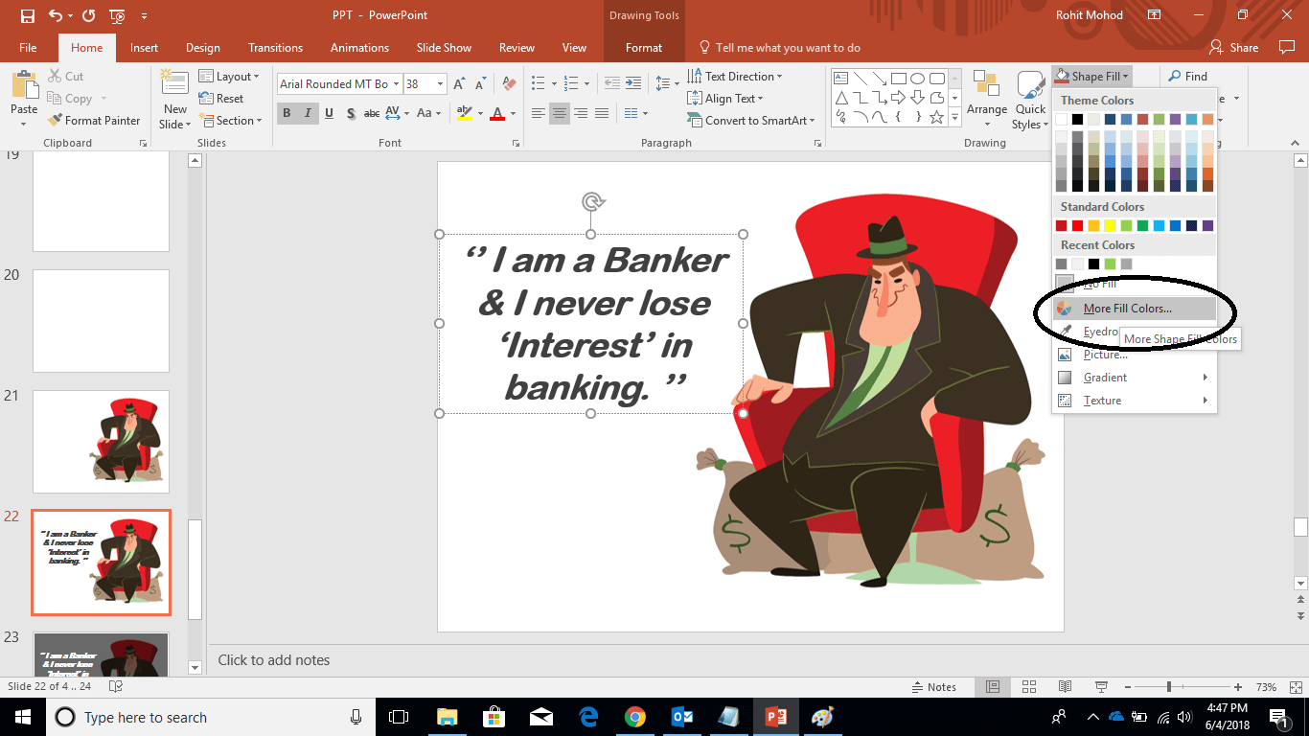The width and height of the screenshot is (1309, 736).
Task: Open PowerPoint from the Windows taskbar
Action: pos(775,717)
